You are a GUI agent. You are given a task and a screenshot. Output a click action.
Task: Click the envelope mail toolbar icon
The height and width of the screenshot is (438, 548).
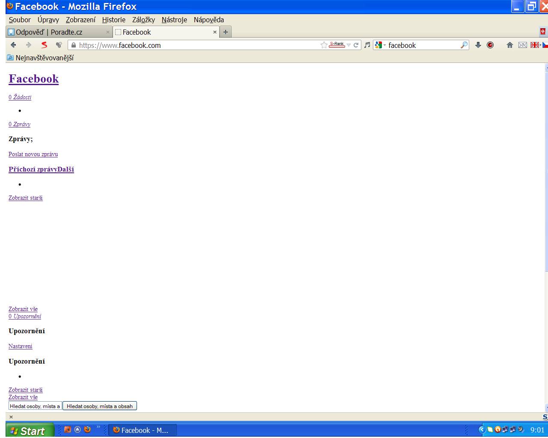click(522, 45)
